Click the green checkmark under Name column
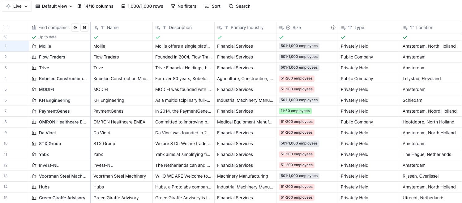The height and width of the screenshot is (203, 462). (96, 37)
